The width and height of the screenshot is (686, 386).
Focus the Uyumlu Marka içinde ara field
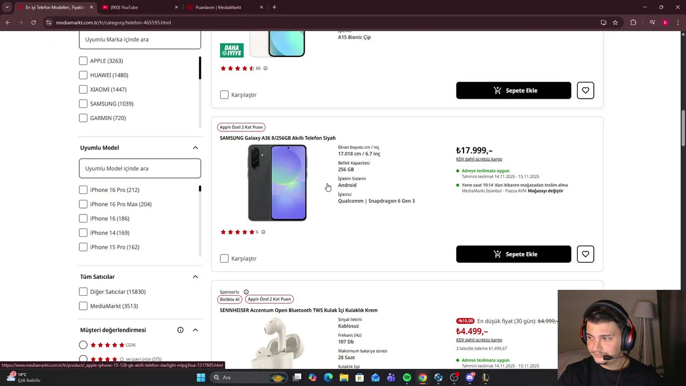(140, 40)
